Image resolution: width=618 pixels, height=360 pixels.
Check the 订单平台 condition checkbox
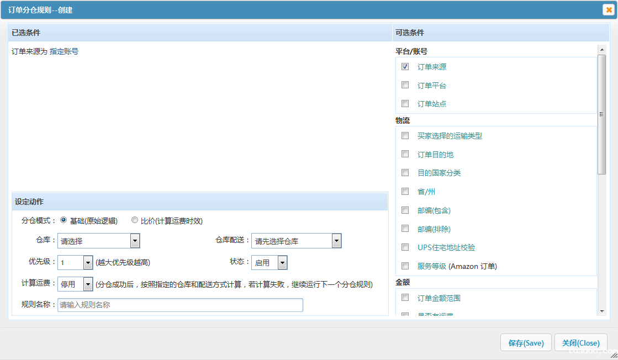(x=405, y=85)
